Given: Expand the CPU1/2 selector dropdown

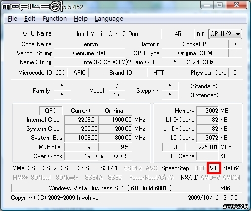Looking at the screenshot, I should (x=225, y=34).
